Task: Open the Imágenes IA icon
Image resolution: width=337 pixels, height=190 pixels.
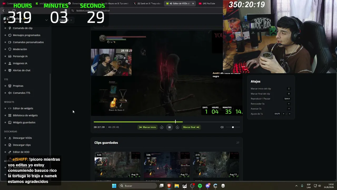Action: 10,63
